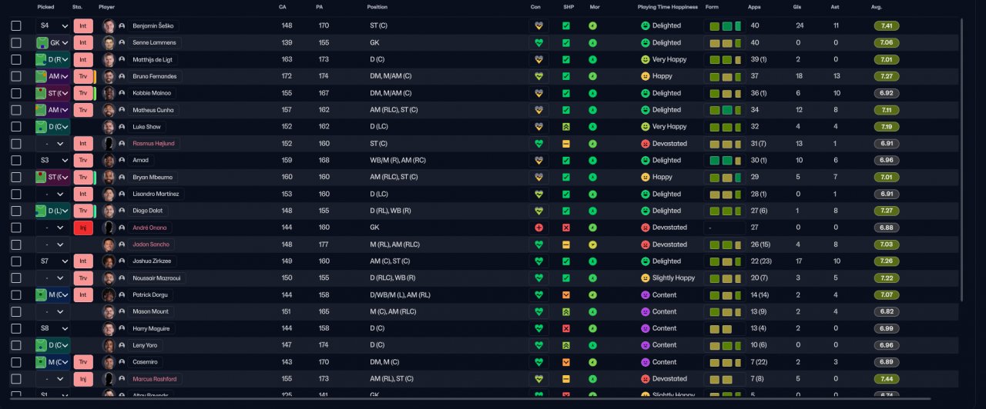Click the person icon beside Bryan Mbeumo

(122, 177)
